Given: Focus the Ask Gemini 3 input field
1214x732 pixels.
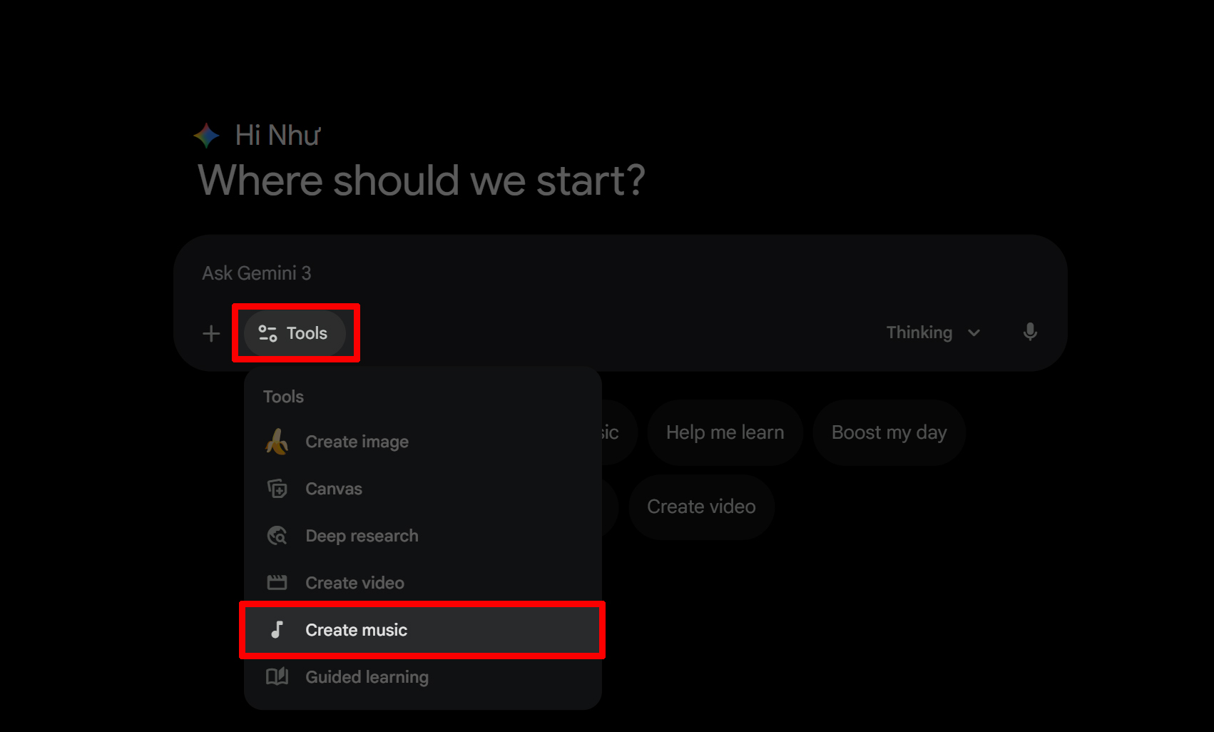Looking at the screenshot, I should point(571,273).
